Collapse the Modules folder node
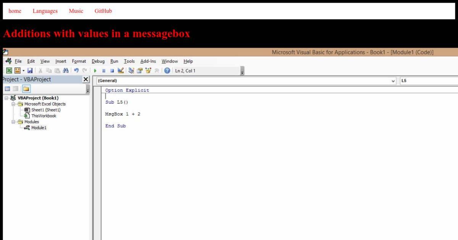 pos(13,122)
